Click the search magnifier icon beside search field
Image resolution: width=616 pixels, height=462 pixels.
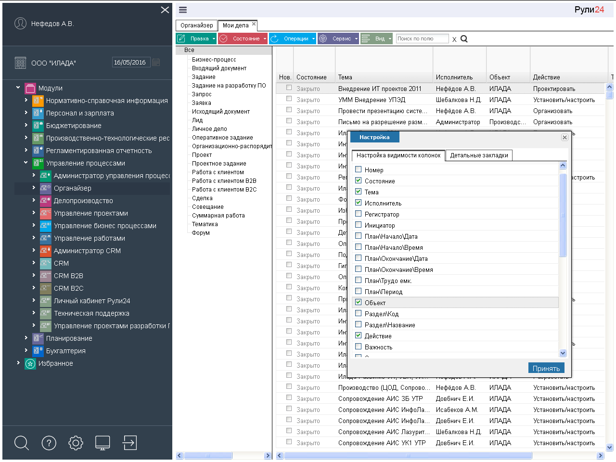(464, 38)
